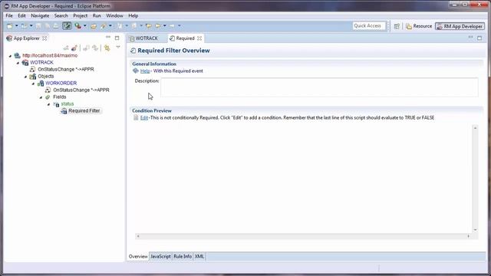Open the Window menu
The height and width of the screenshot is (276, 491).
[x=114, y=15]
